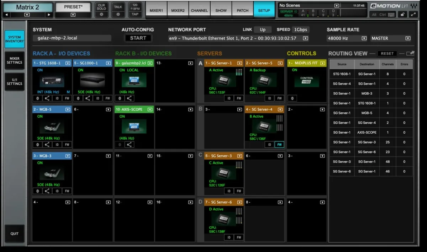The width and height of the screenshot is (427, 252).
Task: Click QUIT button
Action: (x=15, y=234)
